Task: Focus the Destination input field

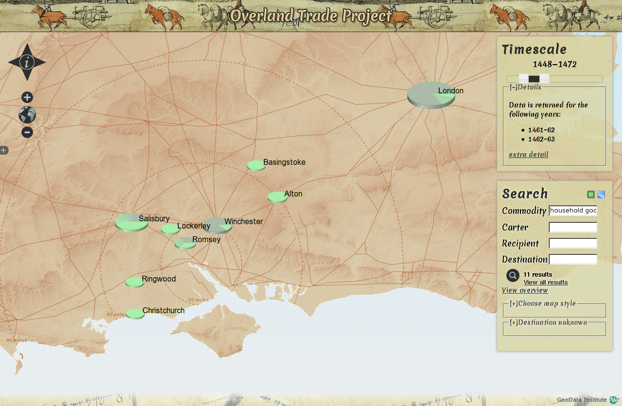Action: pos(573,259)
